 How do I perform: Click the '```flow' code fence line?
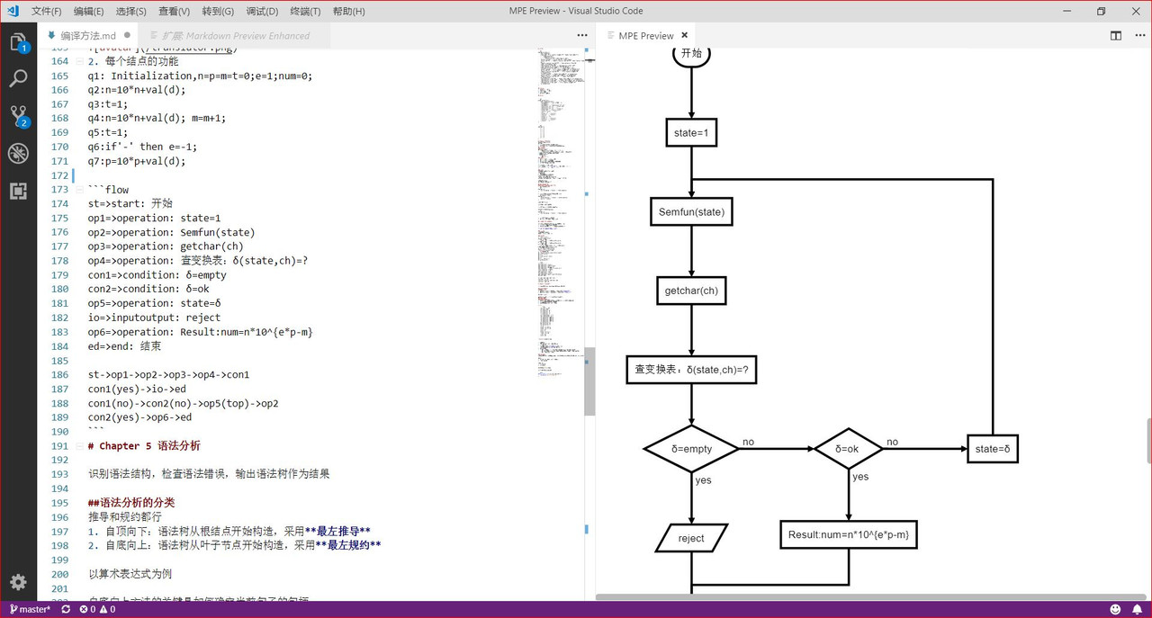pos(108,189)
